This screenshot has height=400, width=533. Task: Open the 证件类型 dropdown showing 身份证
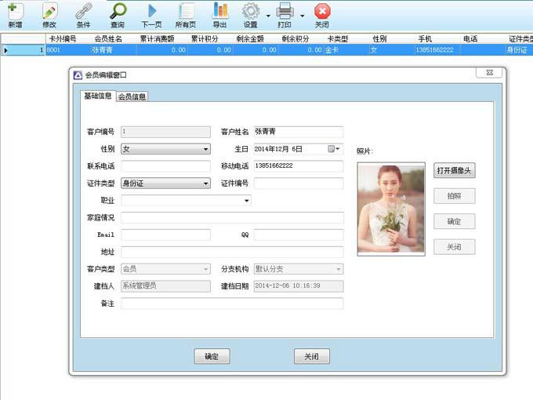point(165,184)
